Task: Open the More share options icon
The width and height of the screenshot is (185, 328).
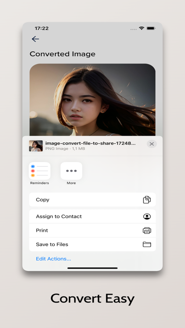Action: point(71,171)
